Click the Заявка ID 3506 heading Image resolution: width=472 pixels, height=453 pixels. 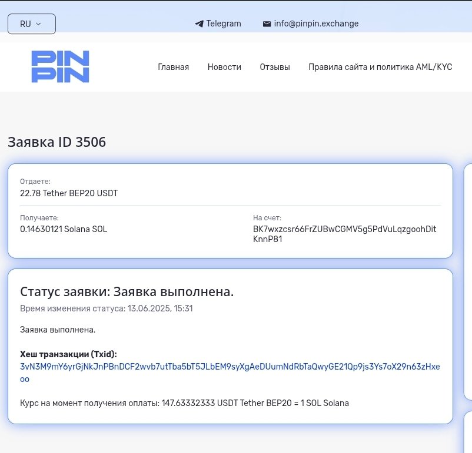[x=56, y=142]
